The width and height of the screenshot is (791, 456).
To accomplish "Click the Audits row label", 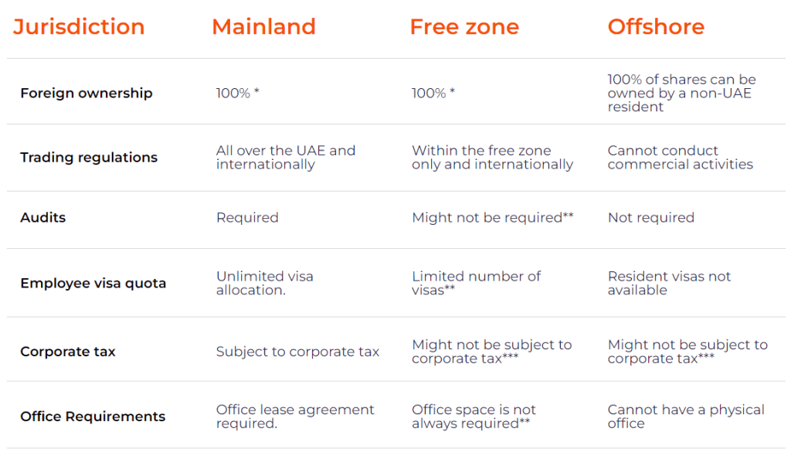I will (x=43, y=218).
